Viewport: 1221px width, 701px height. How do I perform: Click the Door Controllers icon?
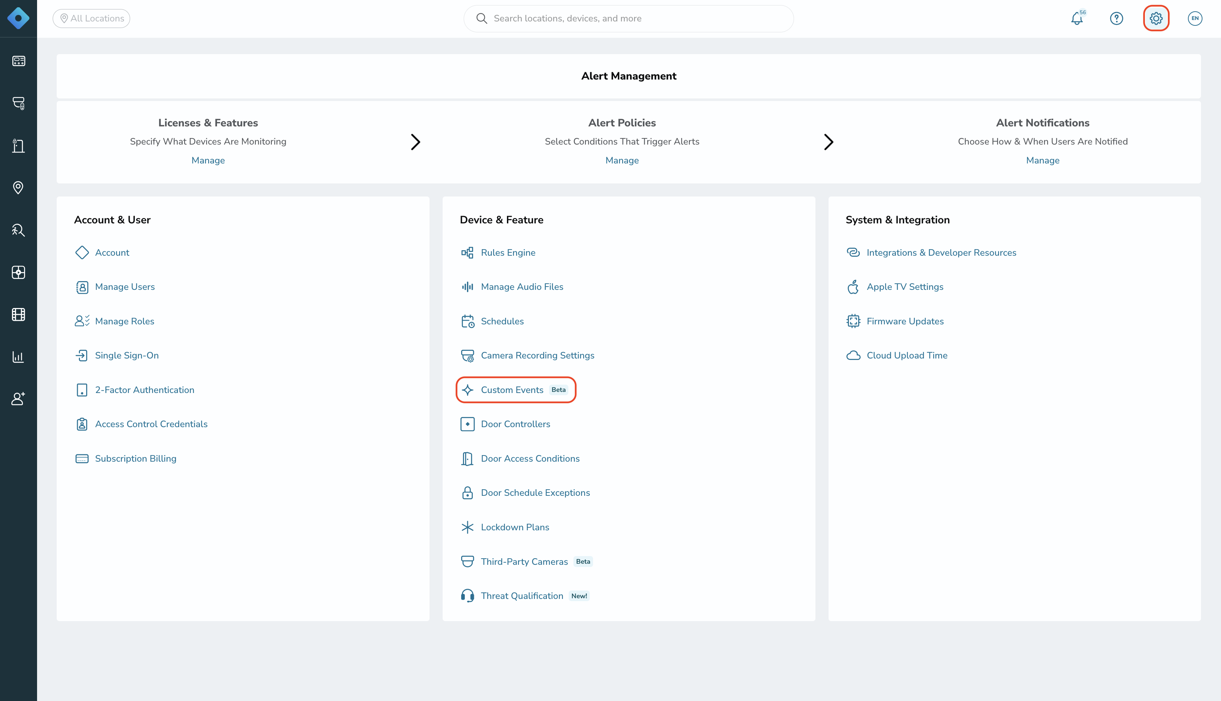point(467,424)
